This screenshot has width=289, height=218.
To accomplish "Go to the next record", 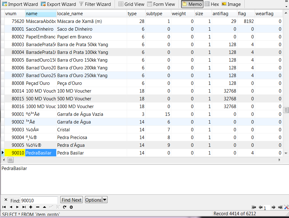I will pyautogui.click(x=18, y=207).
